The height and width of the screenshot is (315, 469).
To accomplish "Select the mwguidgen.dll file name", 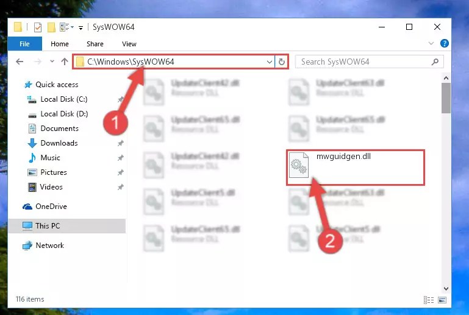I will [343, 157].
